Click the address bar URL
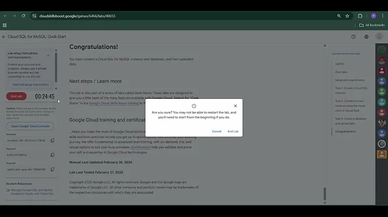 pos(78,16)
